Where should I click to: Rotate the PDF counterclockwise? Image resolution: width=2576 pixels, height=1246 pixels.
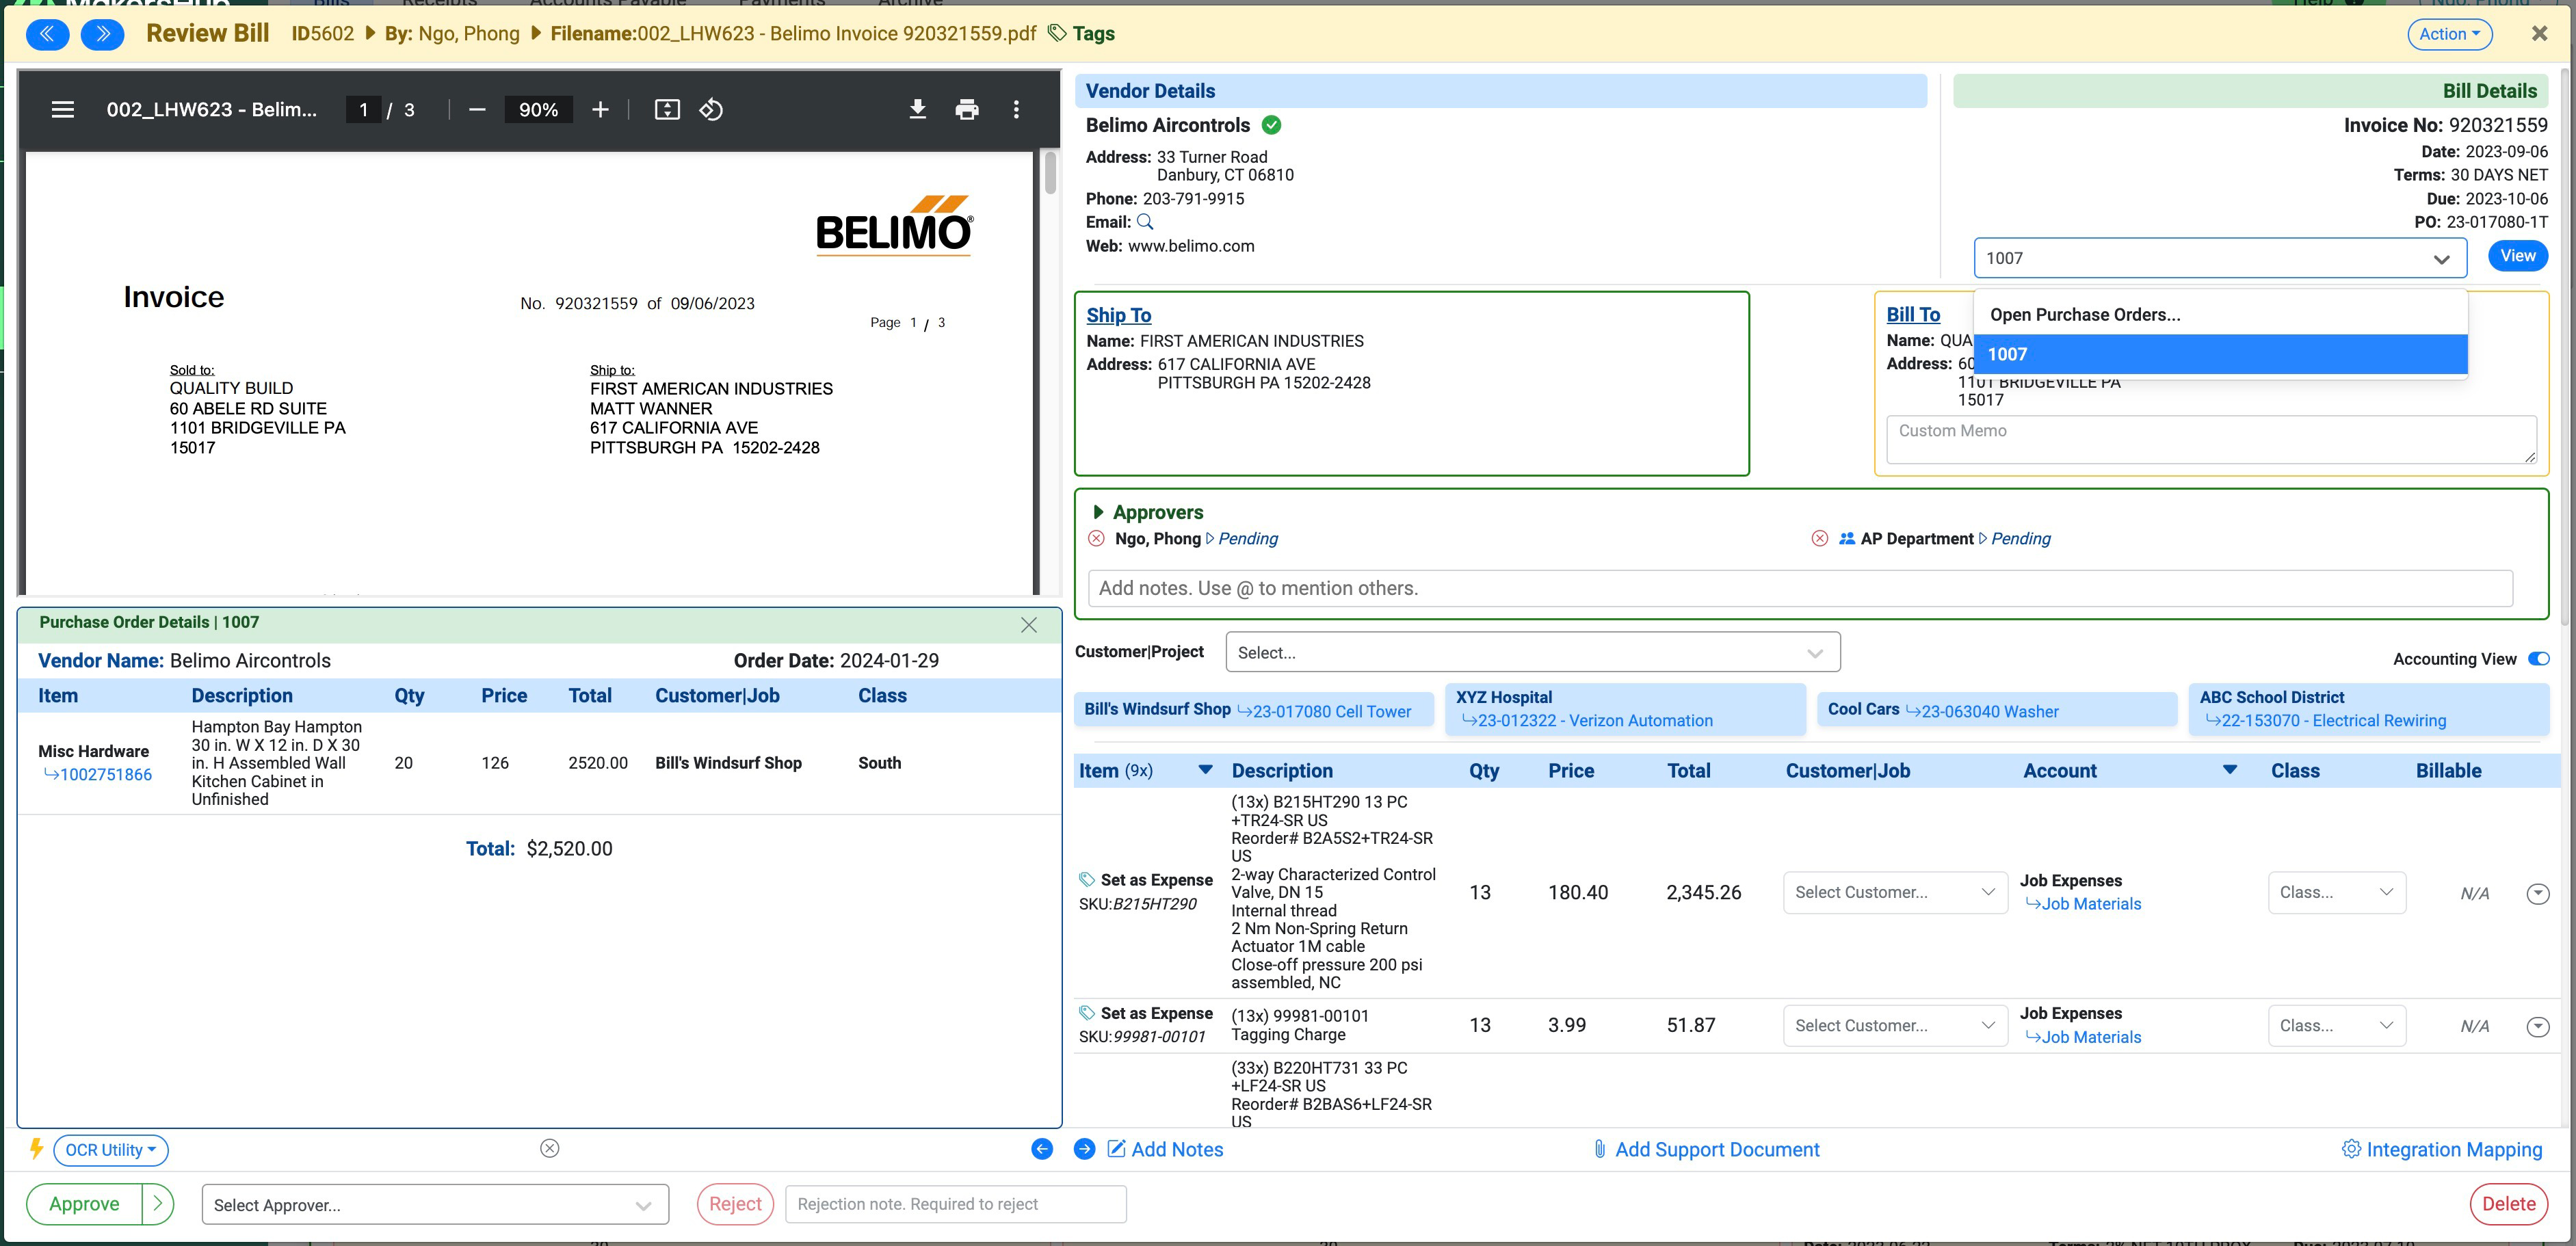click(711, 109)
